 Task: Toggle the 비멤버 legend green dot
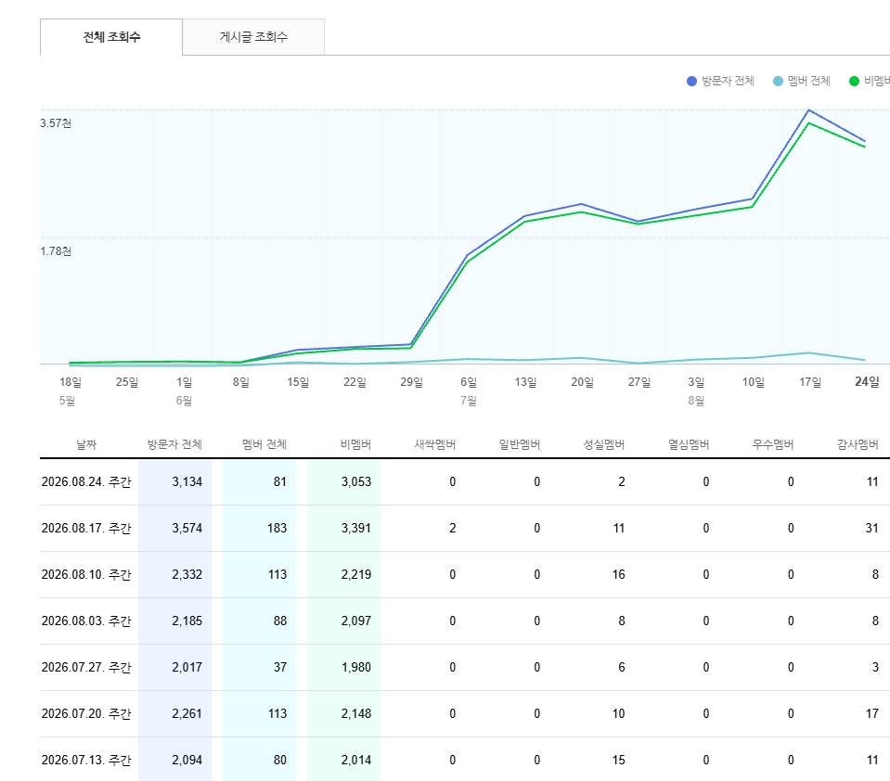point(854,81)
